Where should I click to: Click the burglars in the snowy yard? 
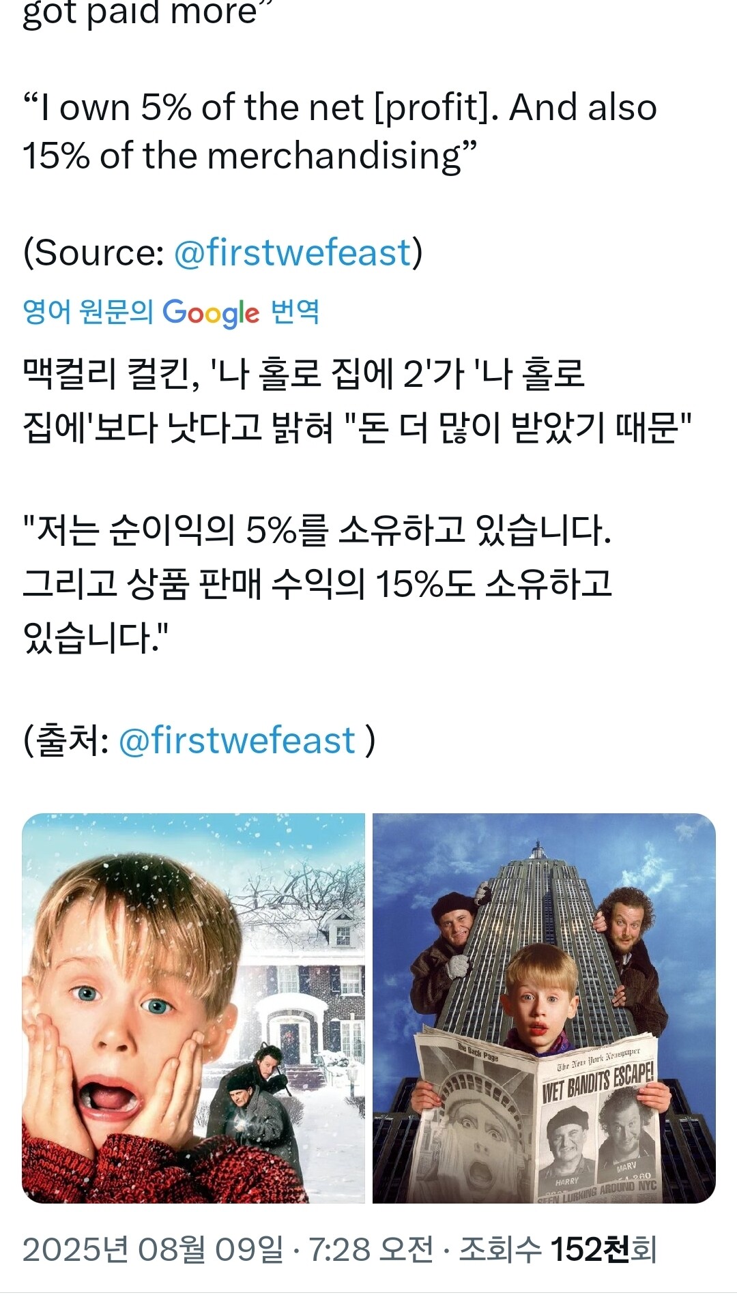click(254, 1103)
